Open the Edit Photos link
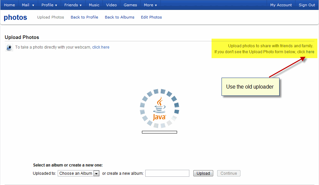The height and width of the screenshot is (185, 319). (151, 17)
